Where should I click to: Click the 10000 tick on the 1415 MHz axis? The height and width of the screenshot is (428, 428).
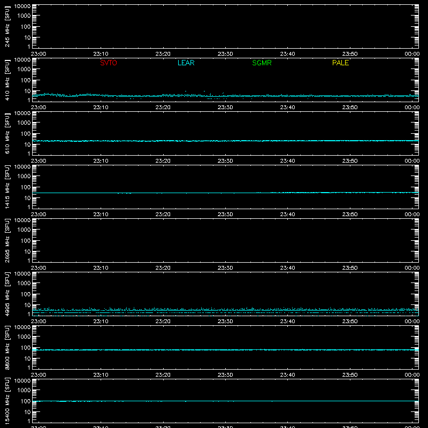[22, 166]
